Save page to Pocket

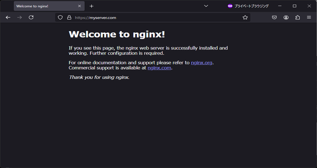(x=274, y=17)
